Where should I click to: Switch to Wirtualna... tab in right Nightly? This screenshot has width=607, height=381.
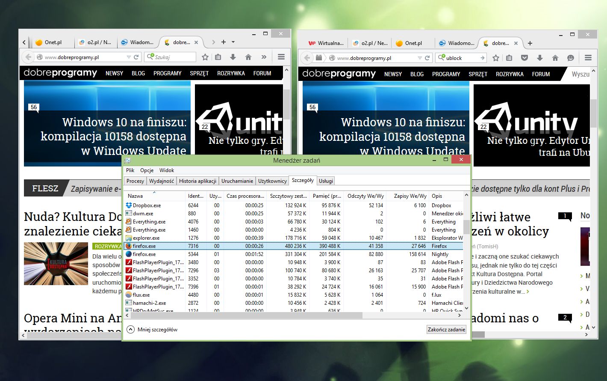pos(326,43)
